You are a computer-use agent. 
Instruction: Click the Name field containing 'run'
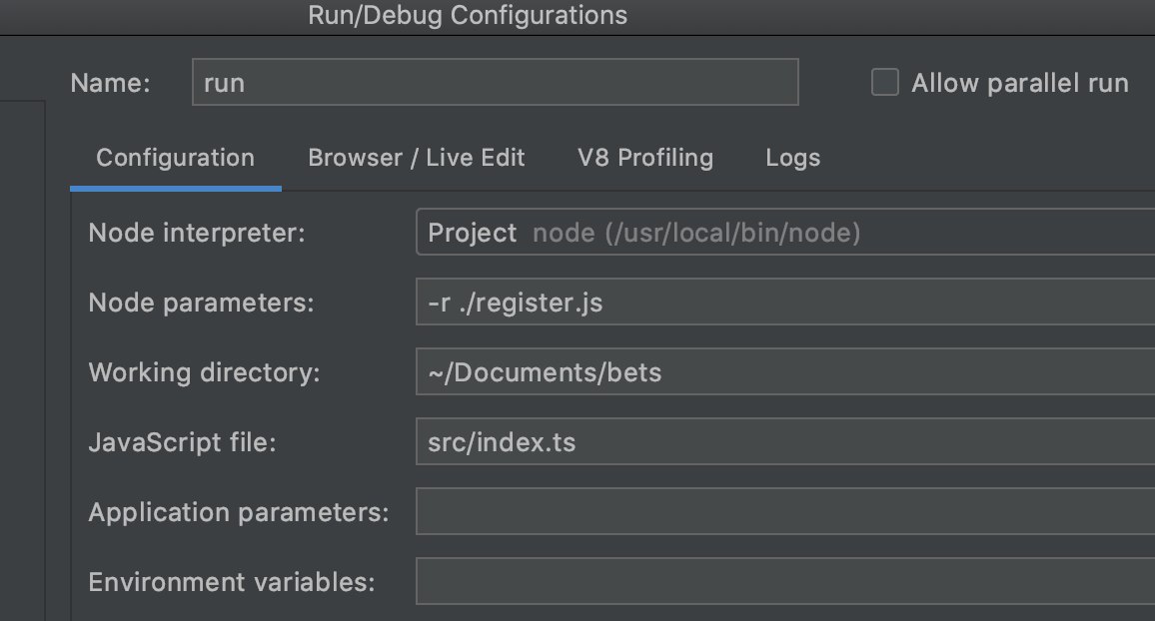tap(495, 83)
